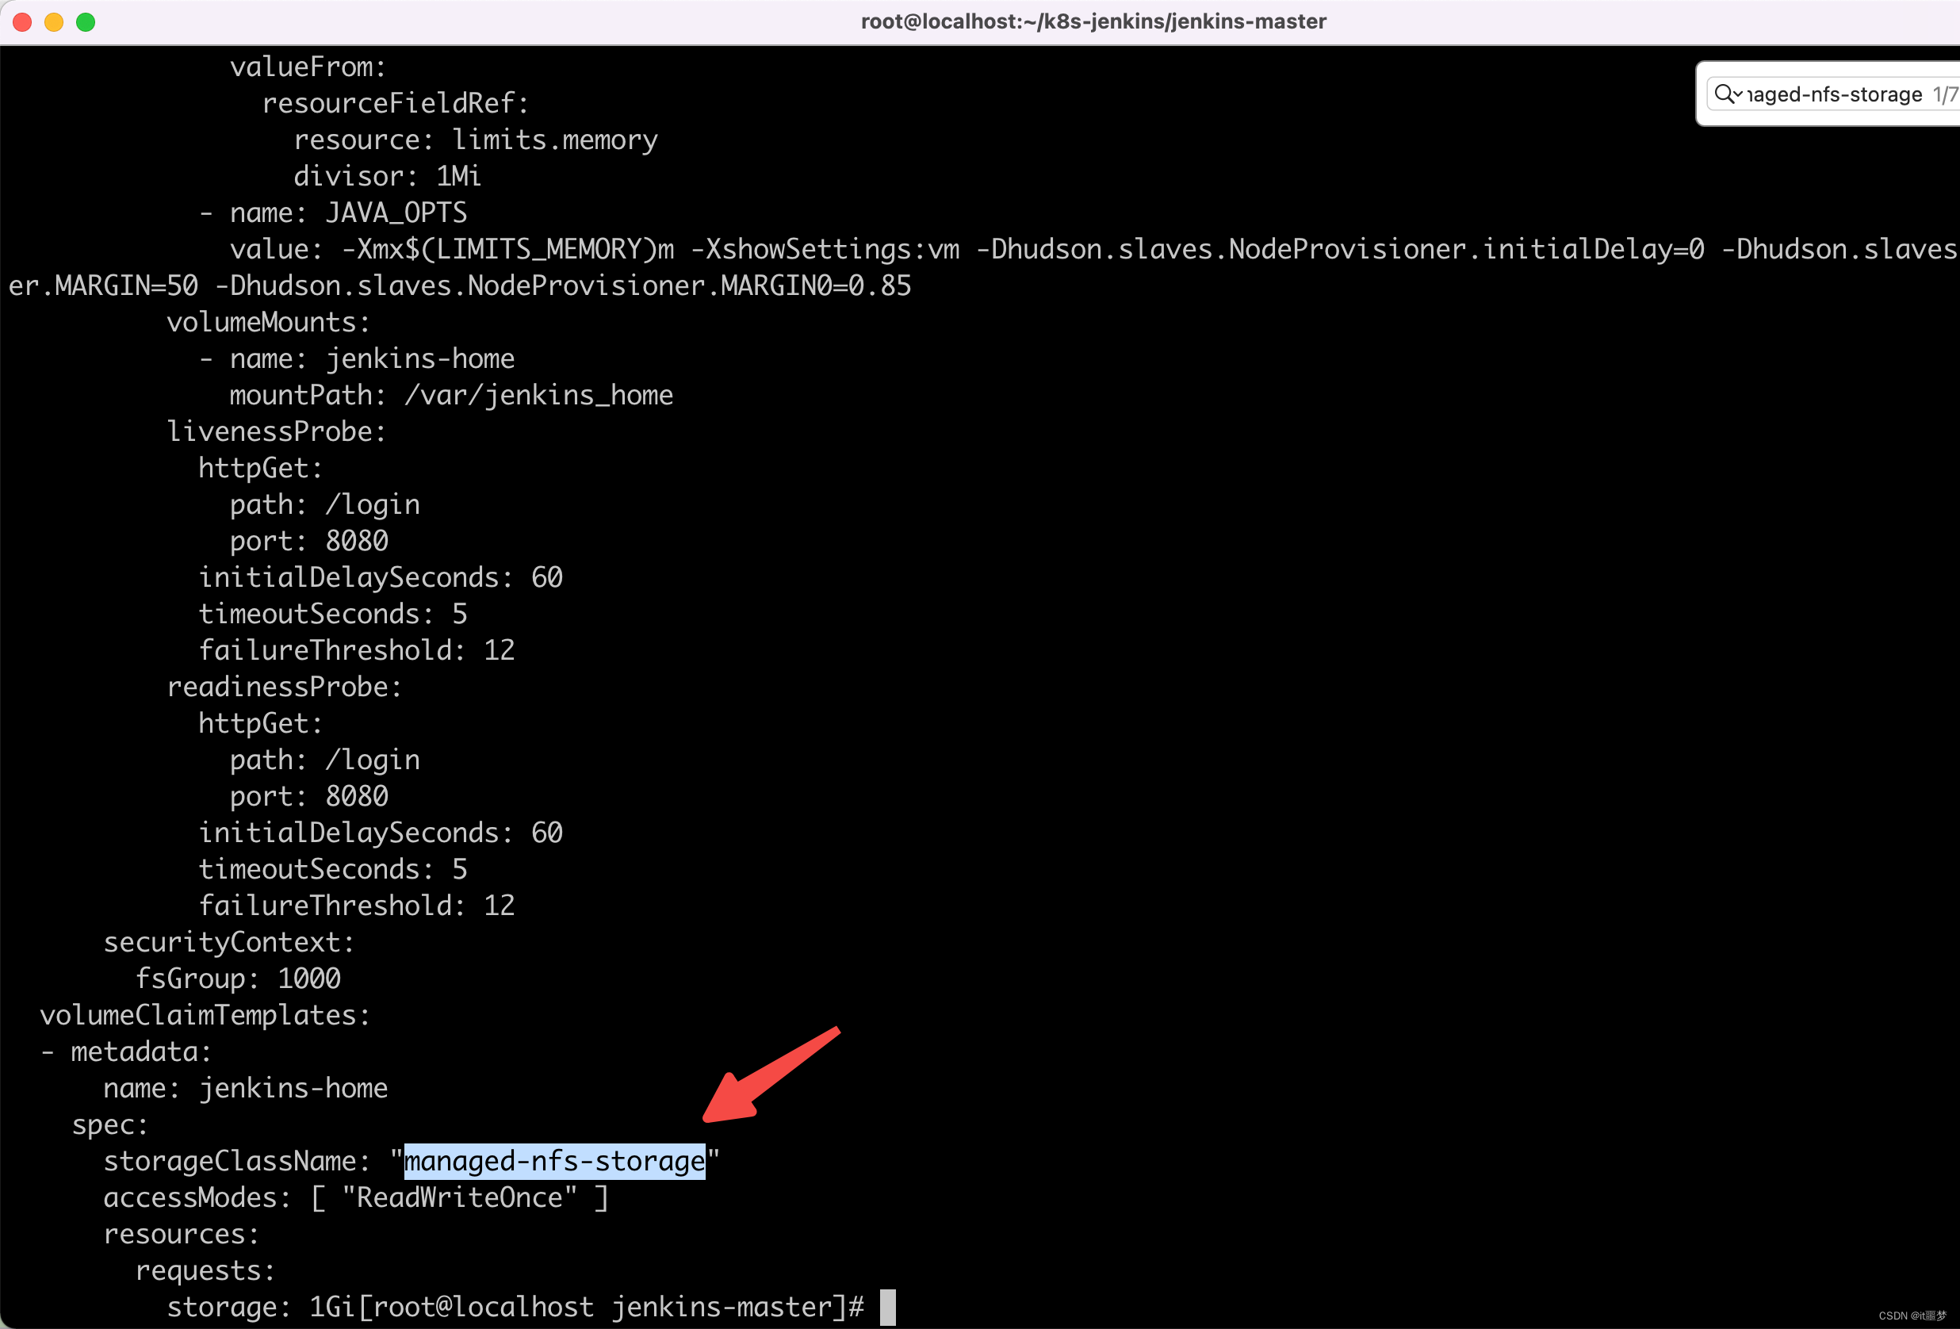This screenshot has height=1329, width=1960.
Task: Maximize the terminal with green button
Action: tap(85, 22)
